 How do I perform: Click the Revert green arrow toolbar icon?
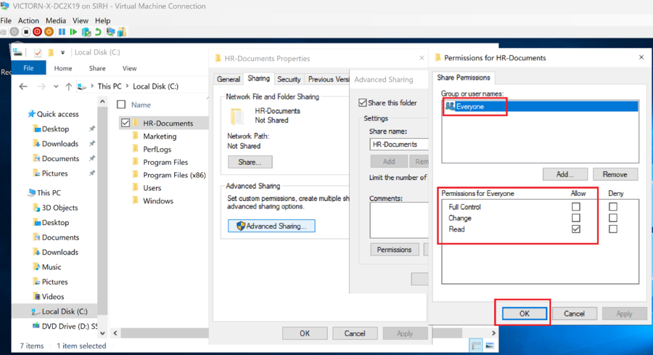point(98,31)
